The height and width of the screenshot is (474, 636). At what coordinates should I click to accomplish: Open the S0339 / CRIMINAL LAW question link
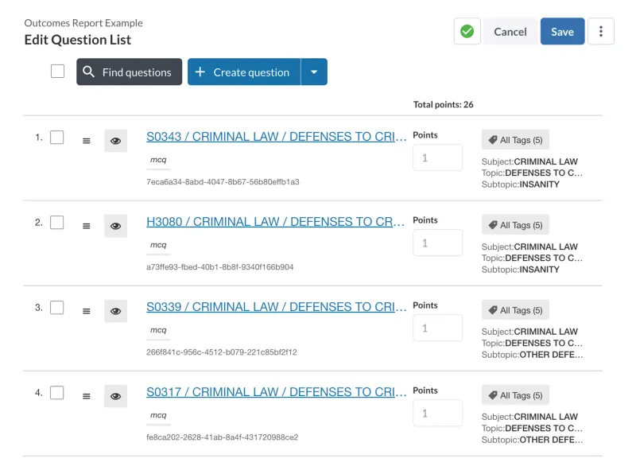[276, 307]
